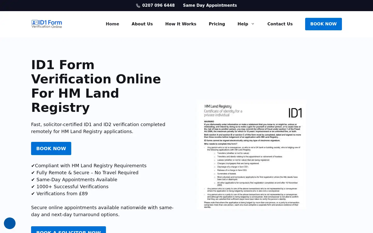Call the 0207 096 6448 number link

pyautogui.click(x=158, y=5)
